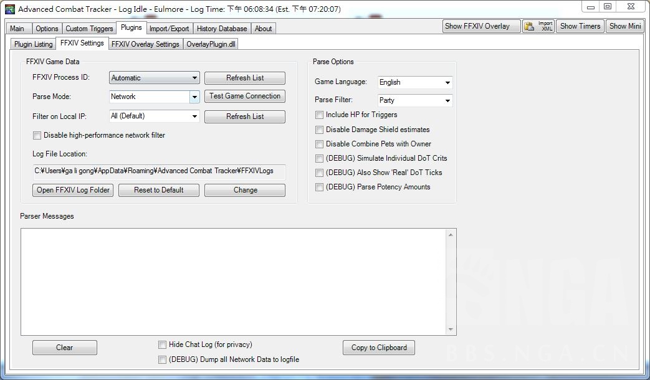Select the Plugins tab
The height and width of the screenshot is (380, 650).
point(131,28)
